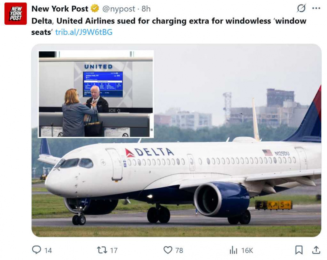
Task: Click the 17 reposts count
Action: point(114,250)
